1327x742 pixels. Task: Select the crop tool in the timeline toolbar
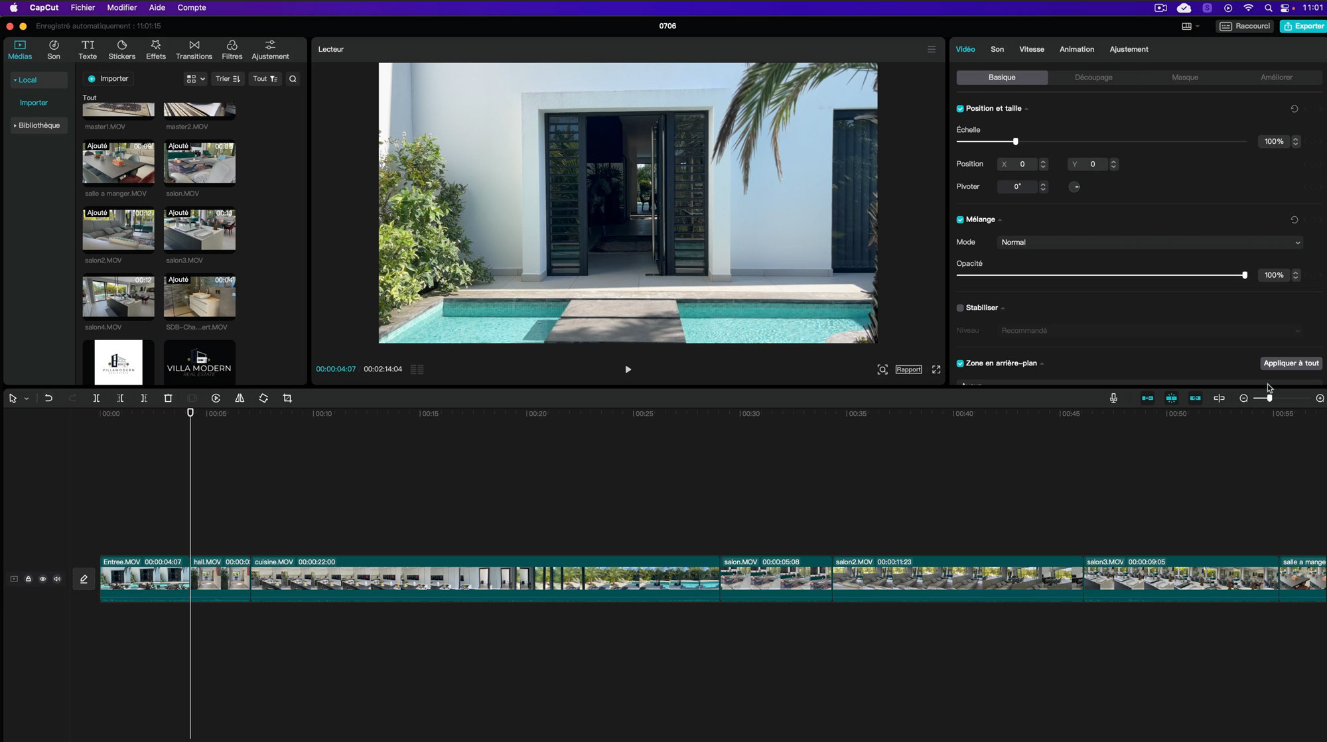point(287,398)
